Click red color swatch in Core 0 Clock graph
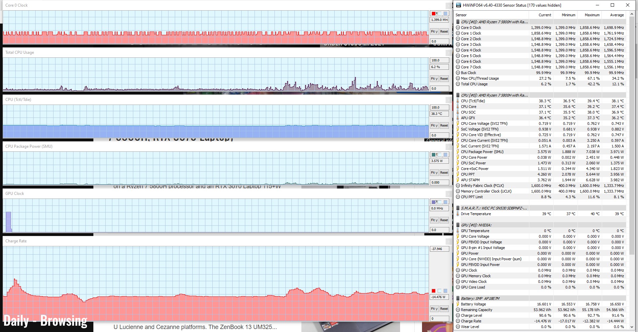 [x=433, y=14]
